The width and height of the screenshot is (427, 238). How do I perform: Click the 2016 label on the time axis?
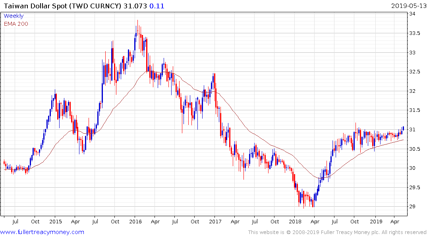135,221
